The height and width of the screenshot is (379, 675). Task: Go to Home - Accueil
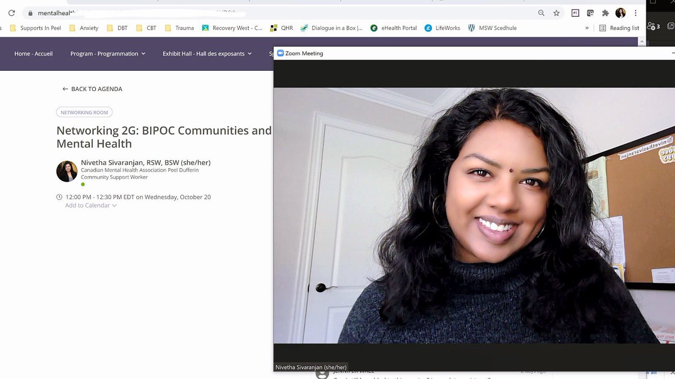pyautogui.click(x=33, y=54)
